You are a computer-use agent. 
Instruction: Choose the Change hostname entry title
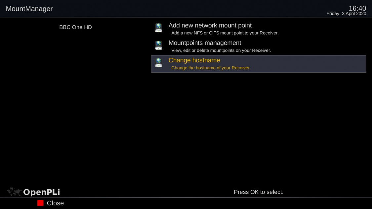click(x=194, y=60)
